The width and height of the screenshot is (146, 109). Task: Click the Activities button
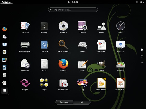point(7,2)
